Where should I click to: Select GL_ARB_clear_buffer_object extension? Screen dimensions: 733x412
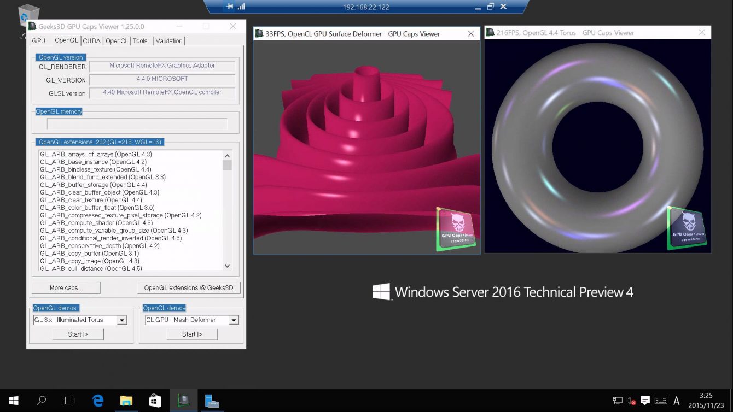(x=100, y=193)
